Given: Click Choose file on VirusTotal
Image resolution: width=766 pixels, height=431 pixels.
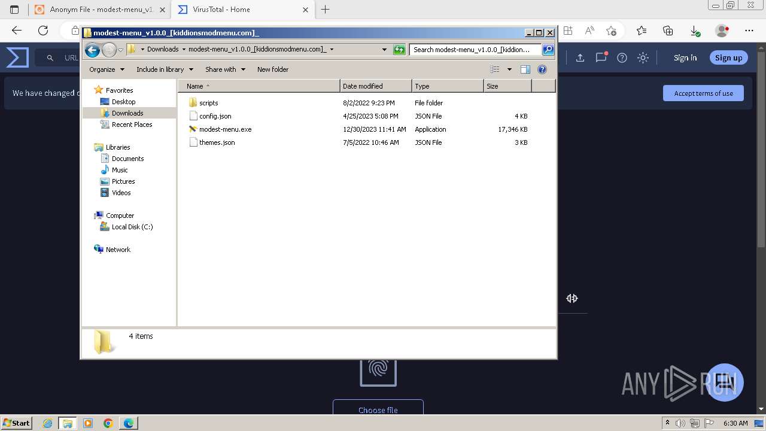Looking at the screenshot, I should (378, 409).
